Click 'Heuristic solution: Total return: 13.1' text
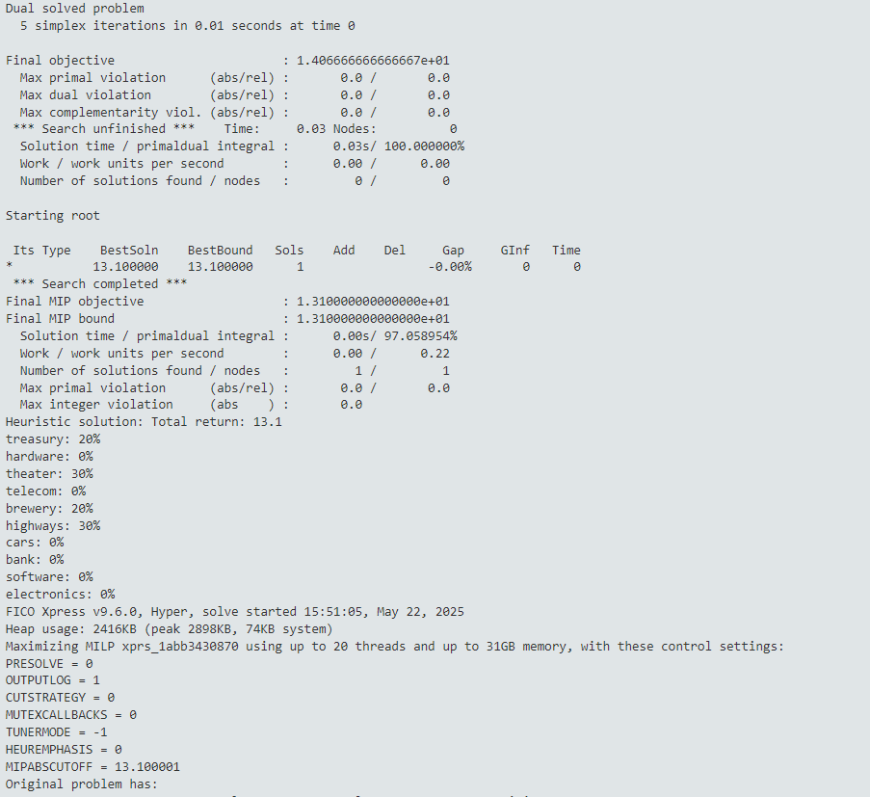The image size is (870, 797). click(144, 422)
